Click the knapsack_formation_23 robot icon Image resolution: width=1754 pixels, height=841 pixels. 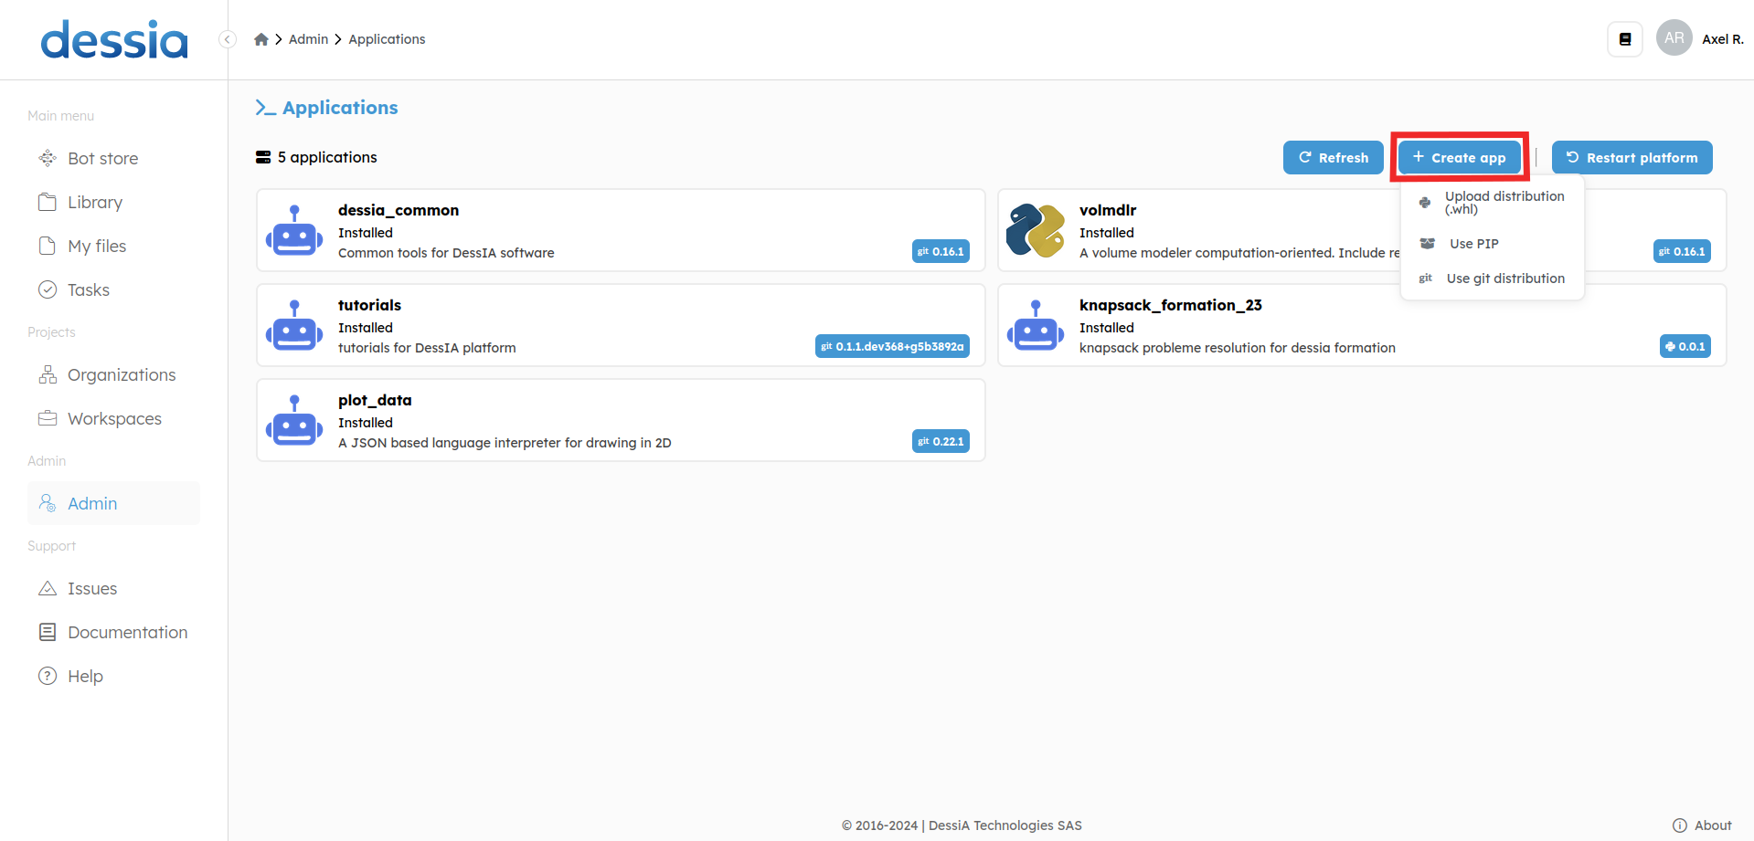point(1036,325)
